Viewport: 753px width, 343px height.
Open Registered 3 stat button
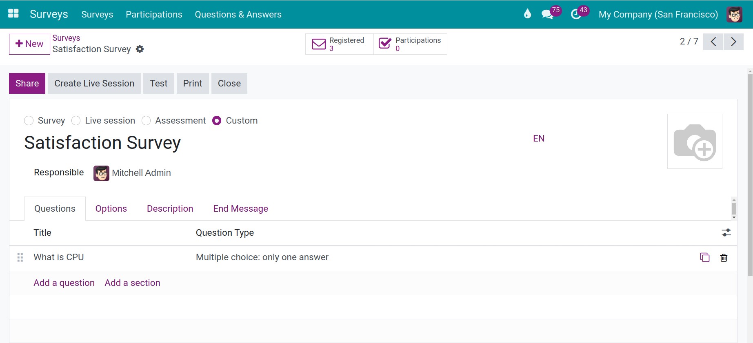click(340, 44)
